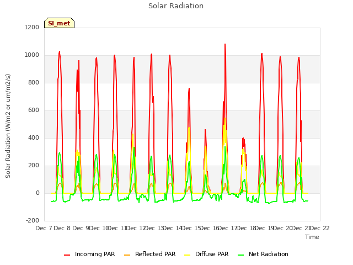This screenshot has width=353, height=265.
Task: Click green Net Radiation legend swatch
Action: (241, 255)
